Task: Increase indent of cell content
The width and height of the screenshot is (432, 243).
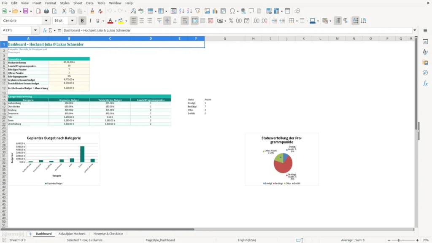Action: pos(274,21)
